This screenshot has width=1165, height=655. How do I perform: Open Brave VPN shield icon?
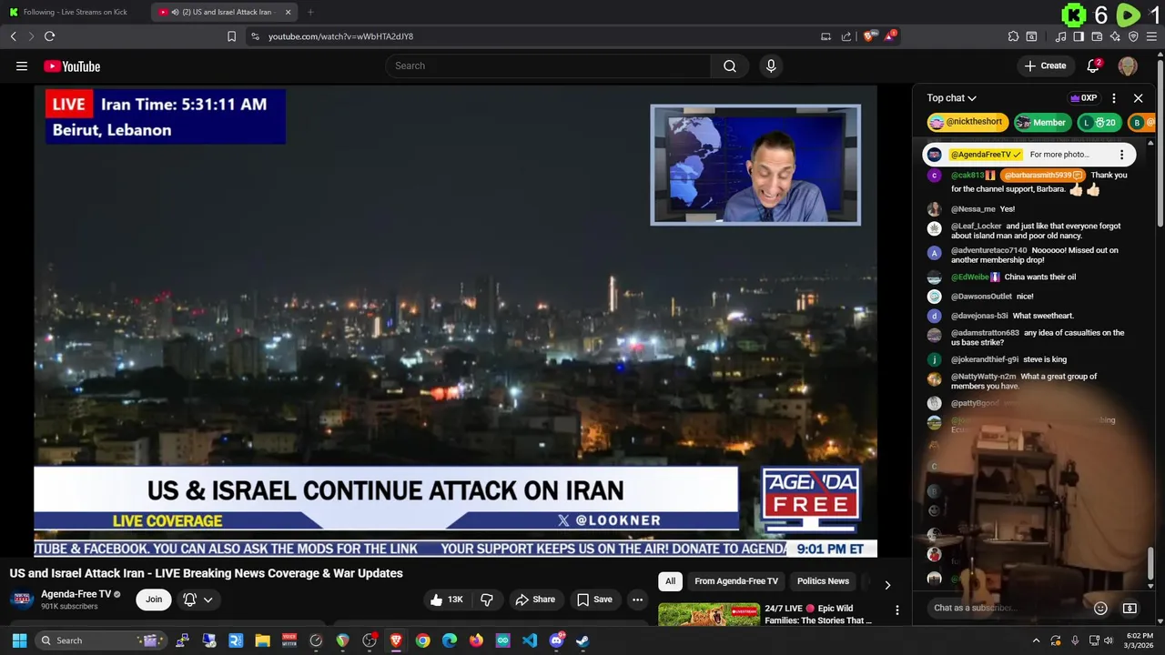[1133, 36]
